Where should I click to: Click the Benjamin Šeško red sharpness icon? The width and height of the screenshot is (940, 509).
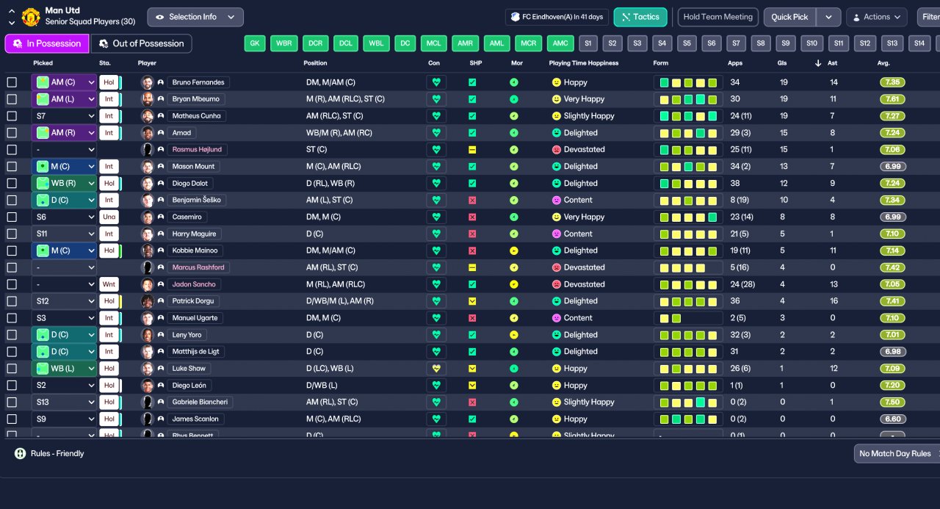coord(472,200)
